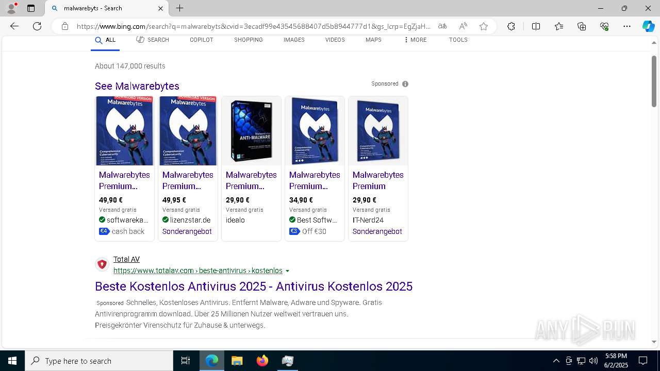
Task: Launch Firefox from the taskbar
Action: coord(262,361)
